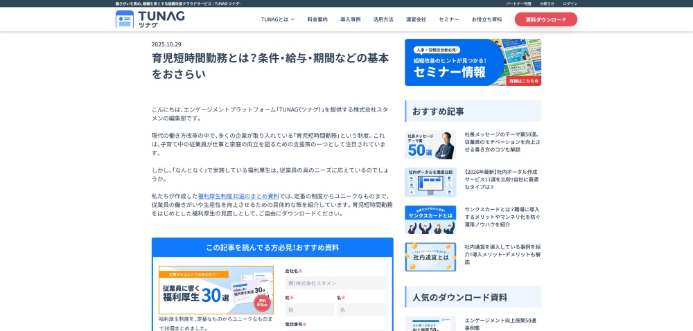Open 社内ポータルを徹底比較 thumbnail
Image resolution: width=693 pixels, height=331 pixels.
pyautogui.click(x=430, y=182)
